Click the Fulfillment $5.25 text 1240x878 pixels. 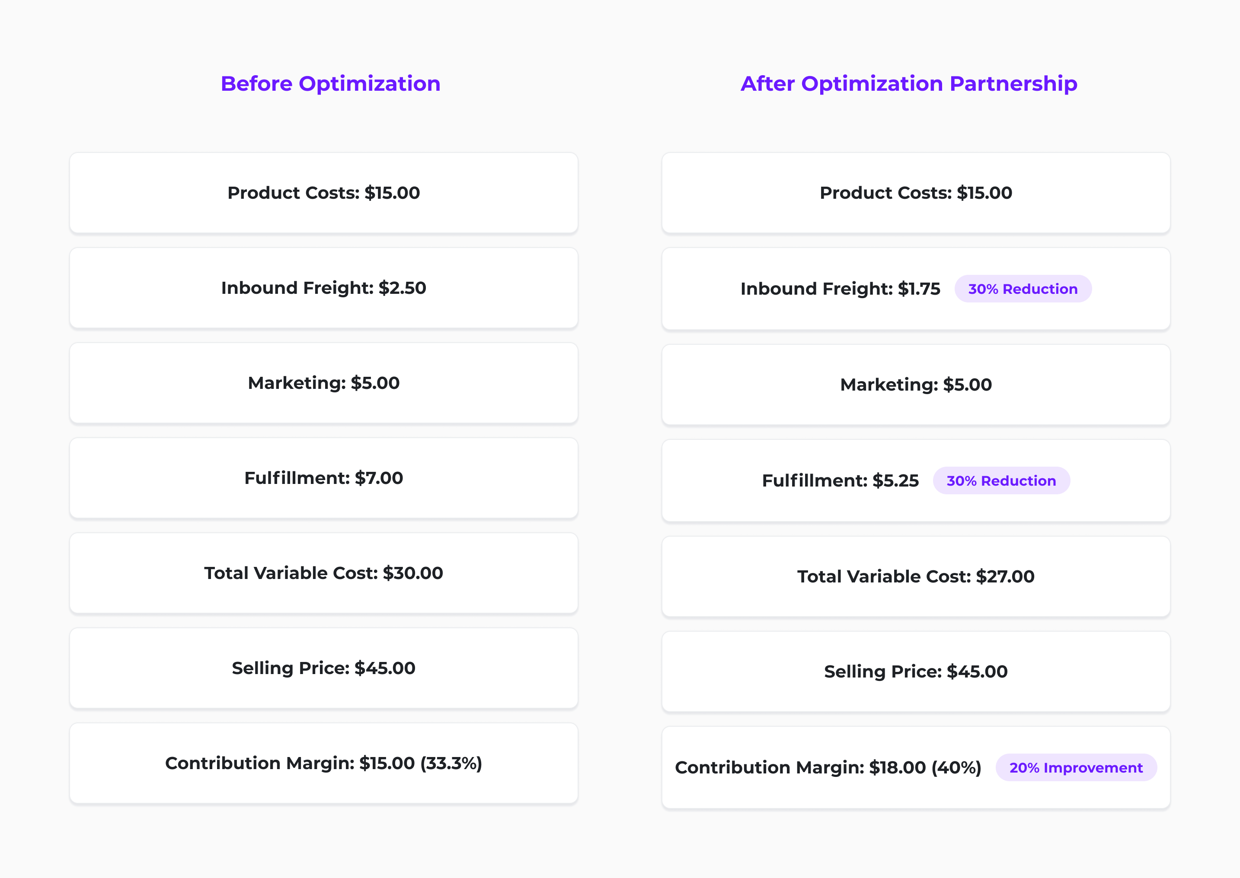(x=840, y=480)
